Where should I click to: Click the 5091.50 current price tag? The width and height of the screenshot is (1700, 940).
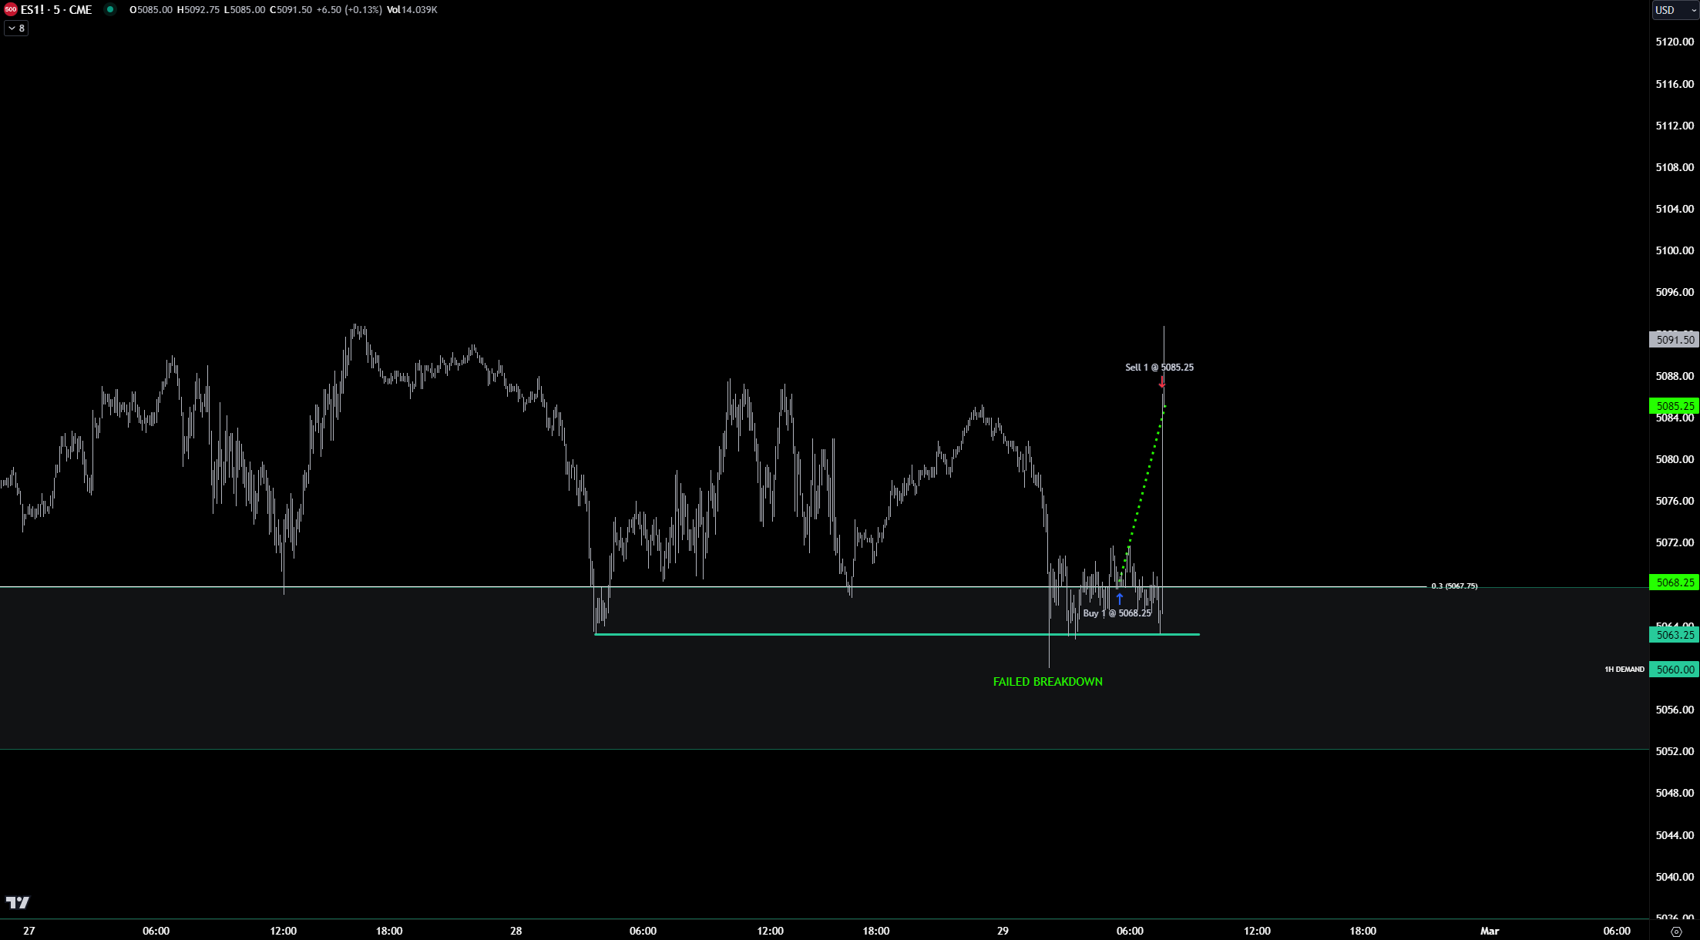1675,340
